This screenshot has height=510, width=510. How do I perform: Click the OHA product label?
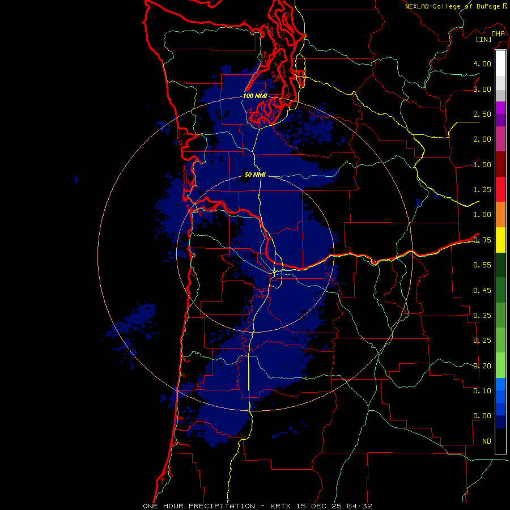tap(498, 34)
